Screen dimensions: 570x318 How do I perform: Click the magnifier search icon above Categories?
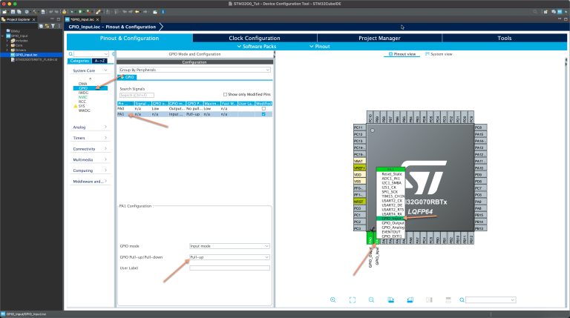pos(71,54)
